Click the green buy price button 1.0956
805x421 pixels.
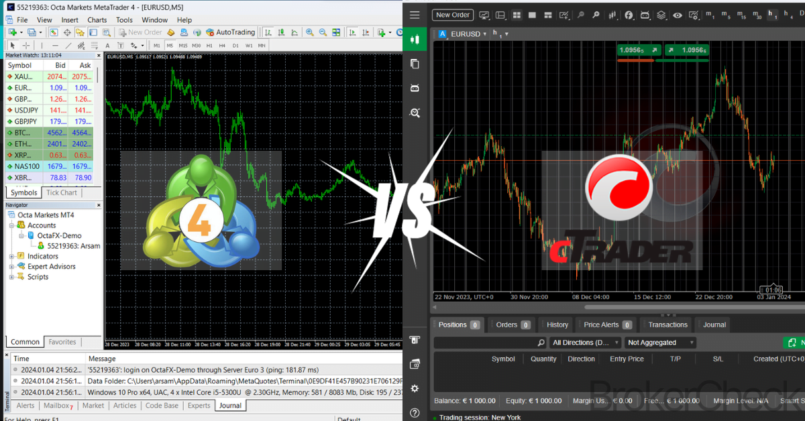686,50
